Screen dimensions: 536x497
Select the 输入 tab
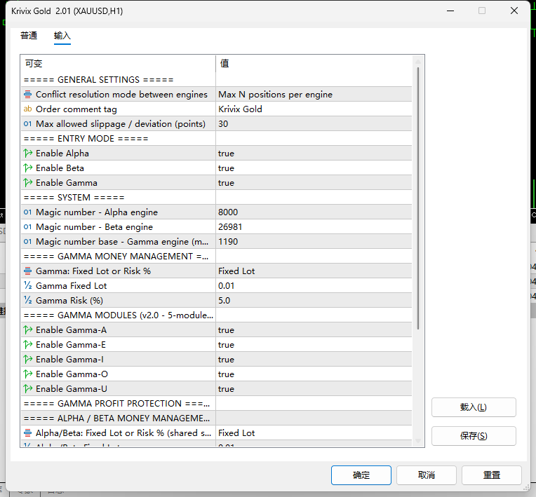point(62,36)
